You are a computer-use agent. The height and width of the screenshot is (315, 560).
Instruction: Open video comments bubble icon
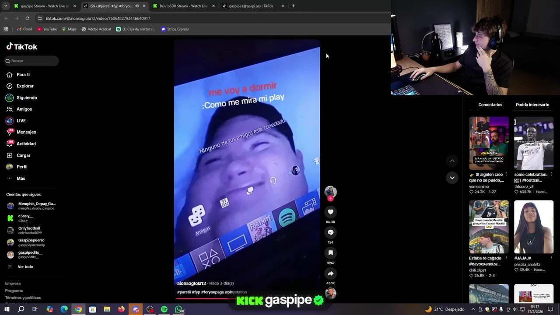(330, 232)
